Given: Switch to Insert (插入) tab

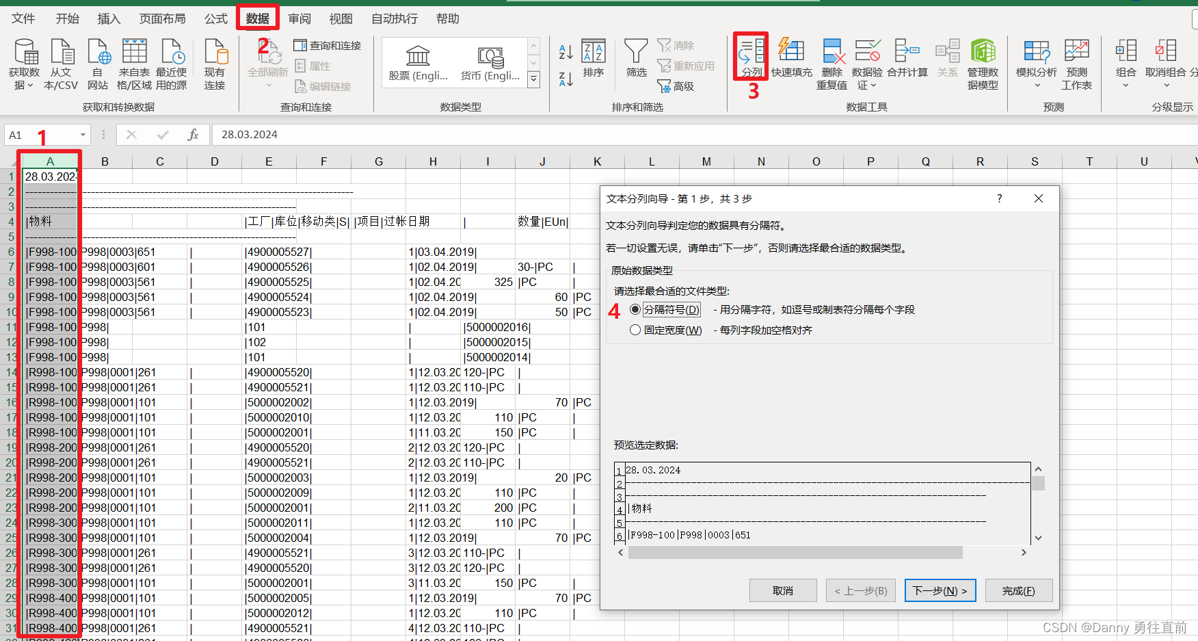Looking at the screenshot, I should [109, 18].
